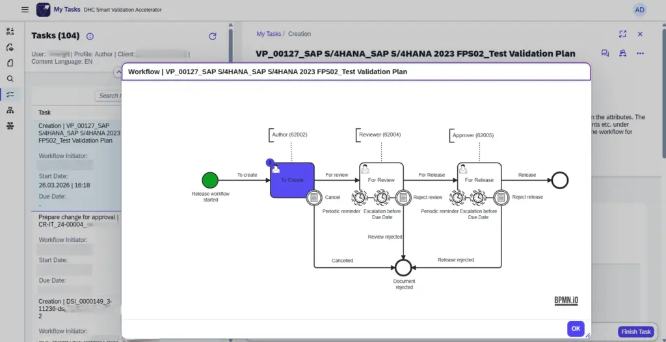This screenshot has height=342, width=666.
Task: Open the AD user avatar menu
Action: pyautogui.click(x=639, y=10)
